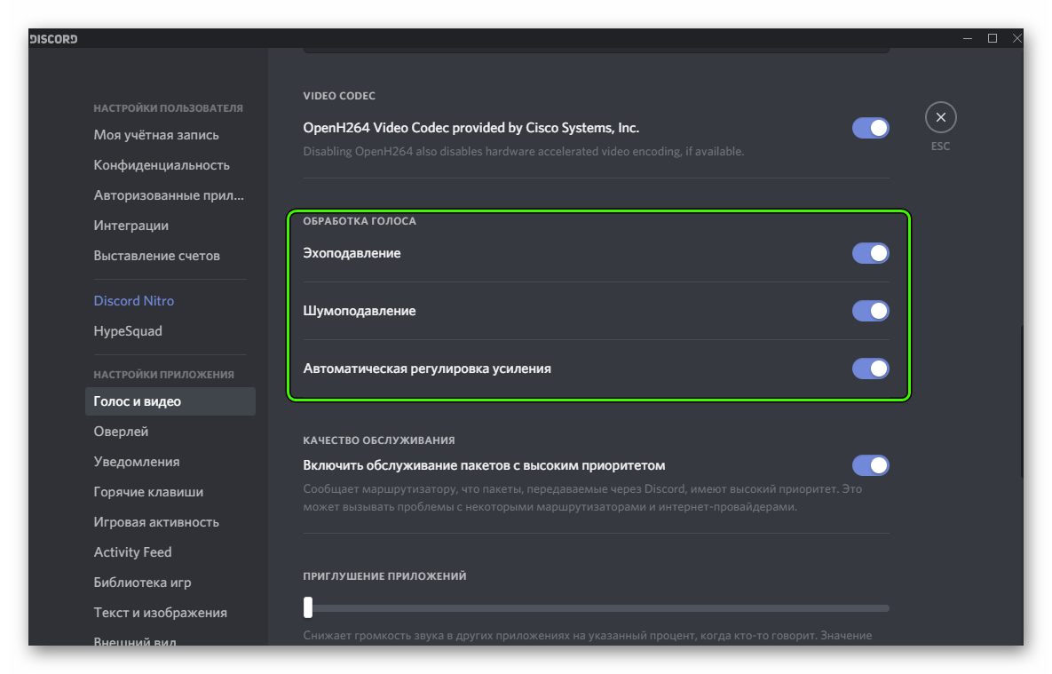Image resolution: width=1052 pixels, height=674 pixels.
Task: Select HypeSquad in sidebar
Action: click(x=128, y=331)
